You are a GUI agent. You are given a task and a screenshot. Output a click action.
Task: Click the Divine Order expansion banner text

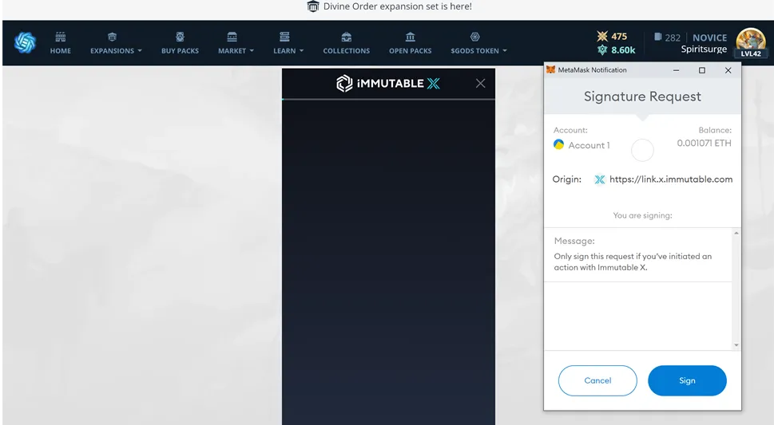(x=397, y=6)
